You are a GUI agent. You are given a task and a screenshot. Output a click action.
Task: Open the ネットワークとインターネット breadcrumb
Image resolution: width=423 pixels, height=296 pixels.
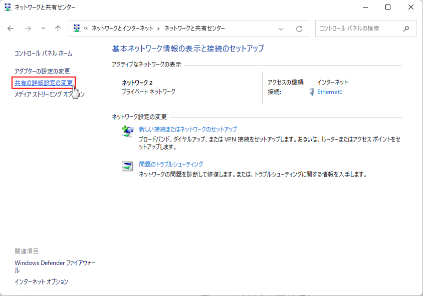click(122, 28)
